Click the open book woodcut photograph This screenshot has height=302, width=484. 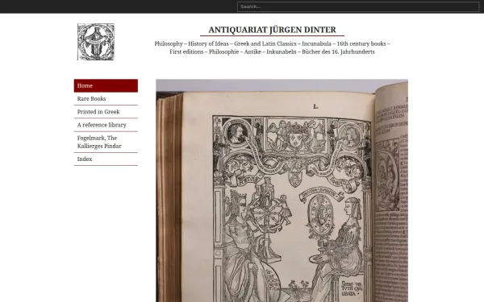pos(282,190)
